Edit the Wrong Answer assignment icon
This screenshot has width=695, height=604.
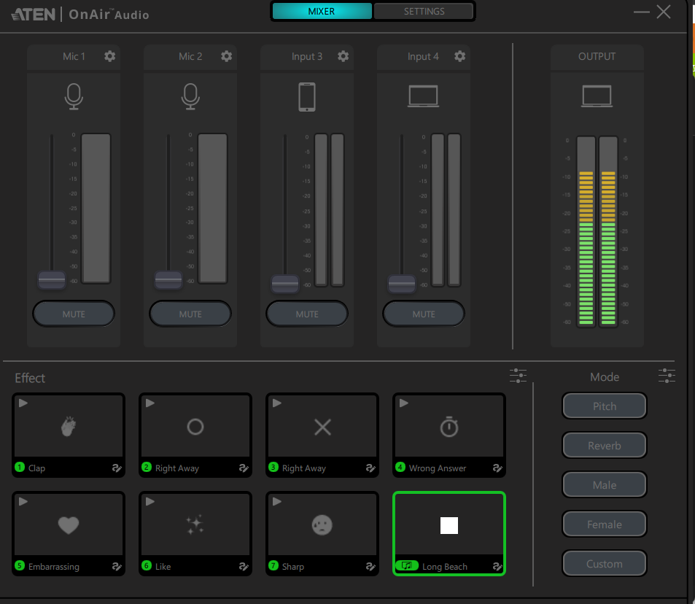click(x=497, y=468)
